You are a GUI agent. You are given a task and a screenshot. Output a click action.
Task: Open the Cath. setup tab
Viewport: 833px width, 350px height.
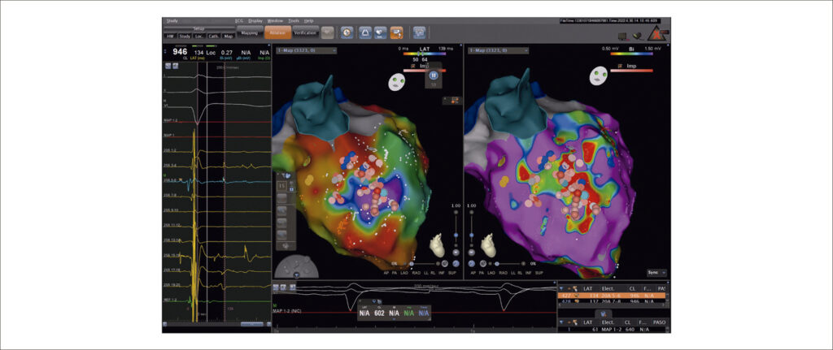[214, 36]
